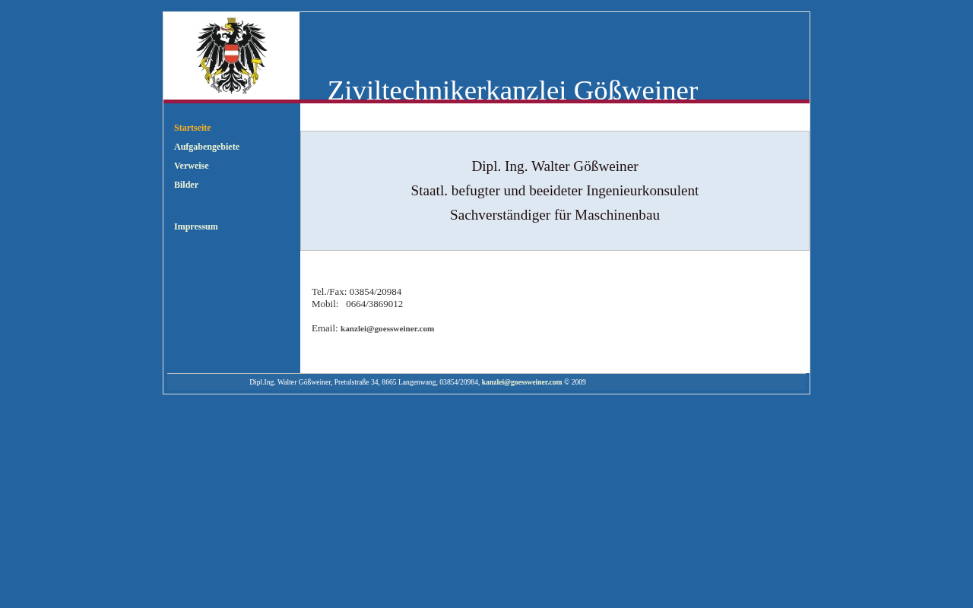Open the Impressum page
Image resolution: width=973 pixels, height=608 pixels.
point(196,226)
